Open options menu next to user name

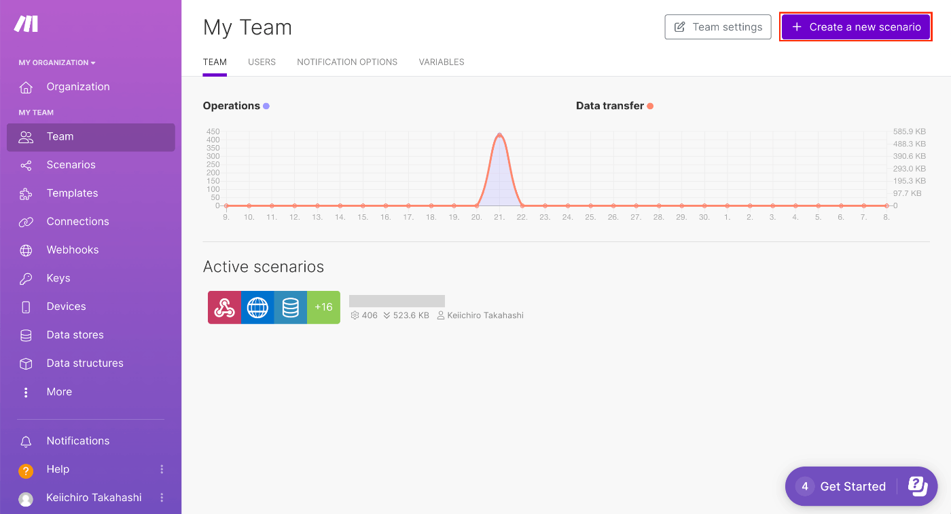pyautogui.click(x=162, y=498)
